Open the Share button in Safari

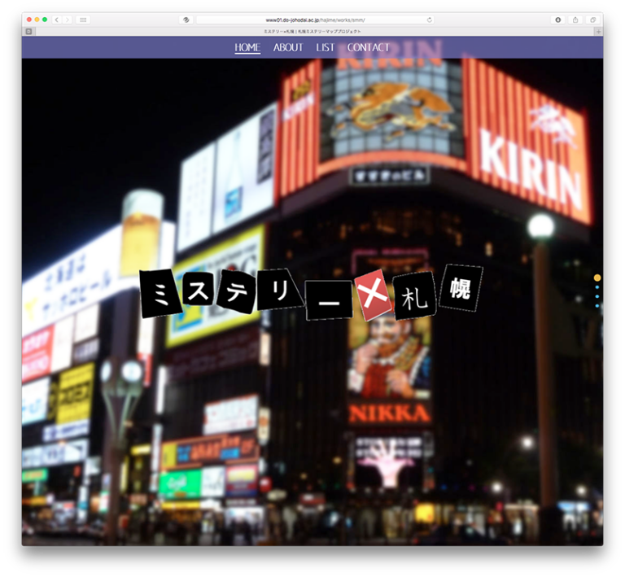(575, 20)
